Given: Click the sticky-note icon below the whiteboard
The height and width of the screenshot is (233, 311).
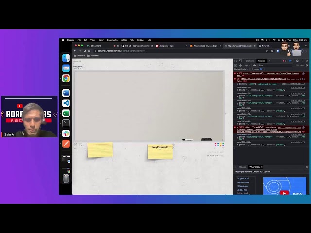Looking at the screenshot, I should pyautogui.click(x=81, y=144).
